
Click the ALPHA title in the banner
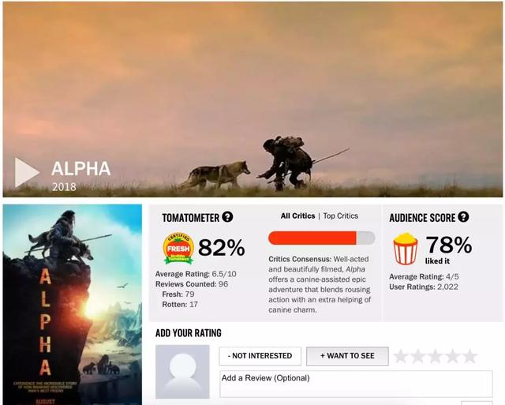pyautogui.click(x=80, y=168)
